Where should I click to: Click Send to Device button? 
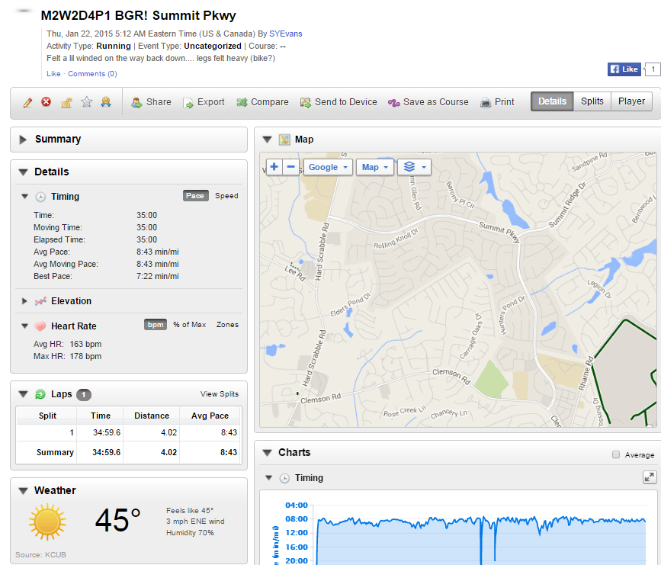339,102
